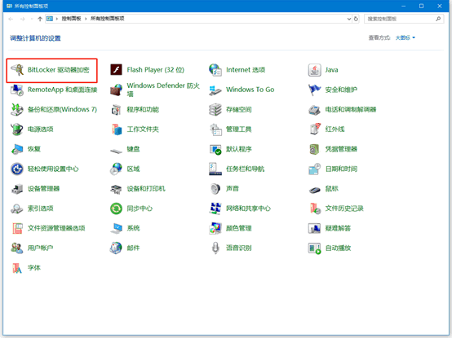
Task: Open 系统 computer icon
Action: pyautogui.click(x=116, y=228)
